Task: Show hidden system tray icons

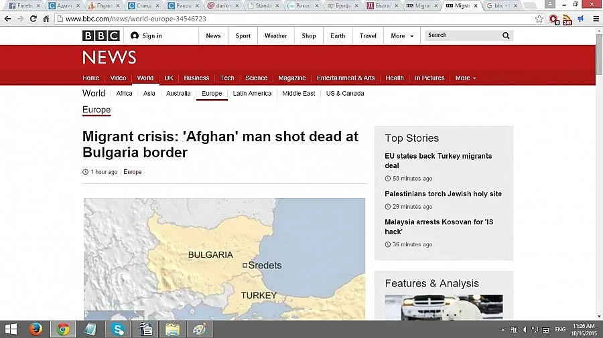Action: click(x=503, y=329)
